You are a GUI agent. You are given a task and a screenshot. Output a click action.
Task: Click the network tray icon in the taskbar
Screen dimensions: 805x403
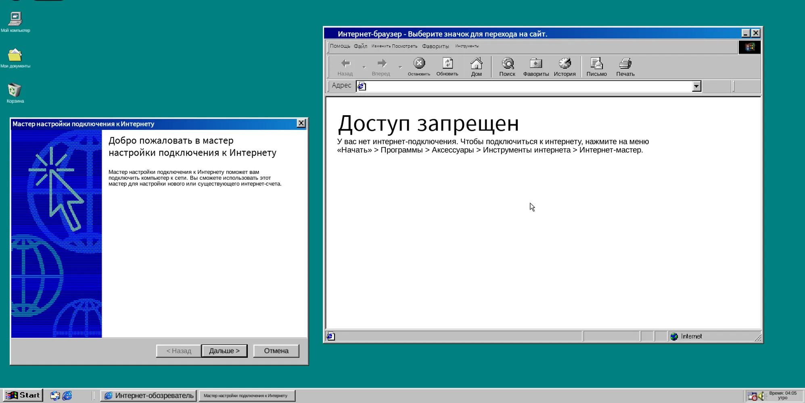pos(752,396)
